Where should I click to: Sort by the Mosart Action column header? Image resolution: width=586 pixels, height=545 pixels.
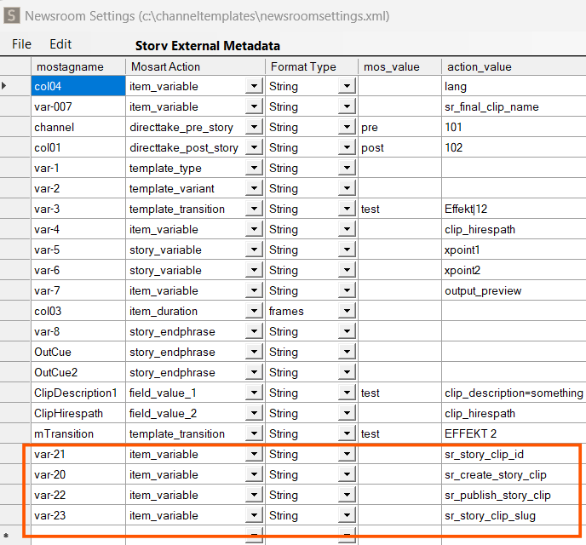coord(164,66)
